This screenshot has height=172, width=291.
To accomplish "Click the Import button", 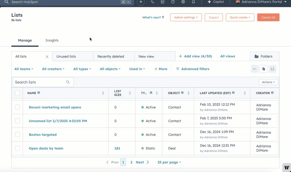I will click(214, 17).
